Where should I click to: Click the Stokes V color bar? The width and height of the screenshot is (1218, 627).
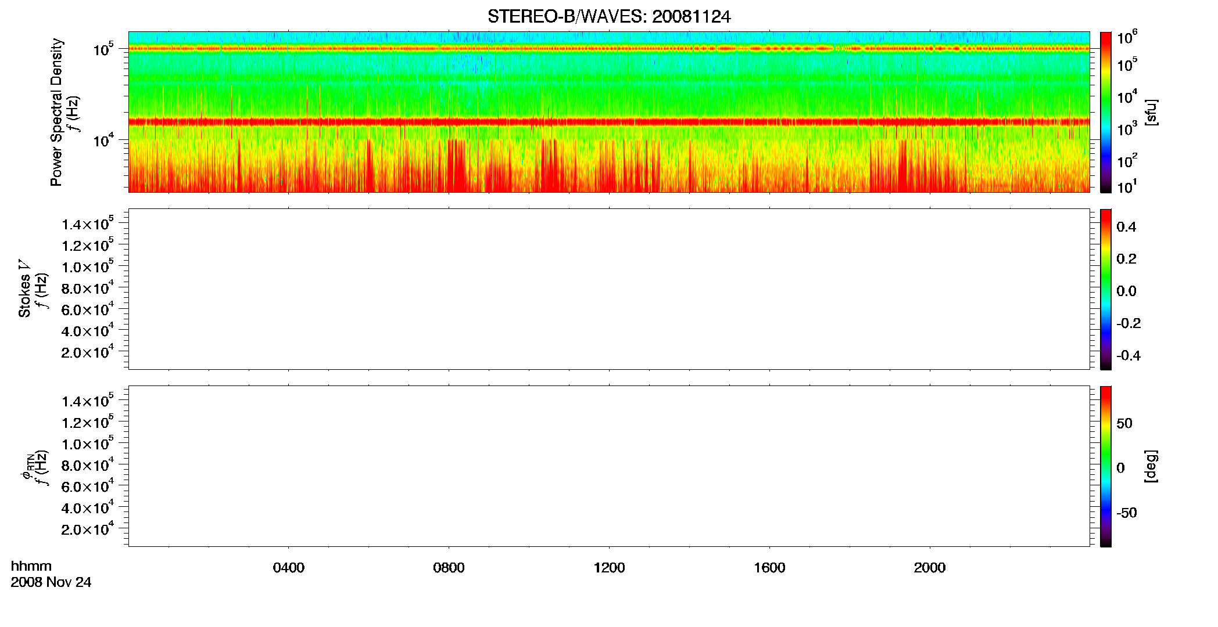[1106, 289]
